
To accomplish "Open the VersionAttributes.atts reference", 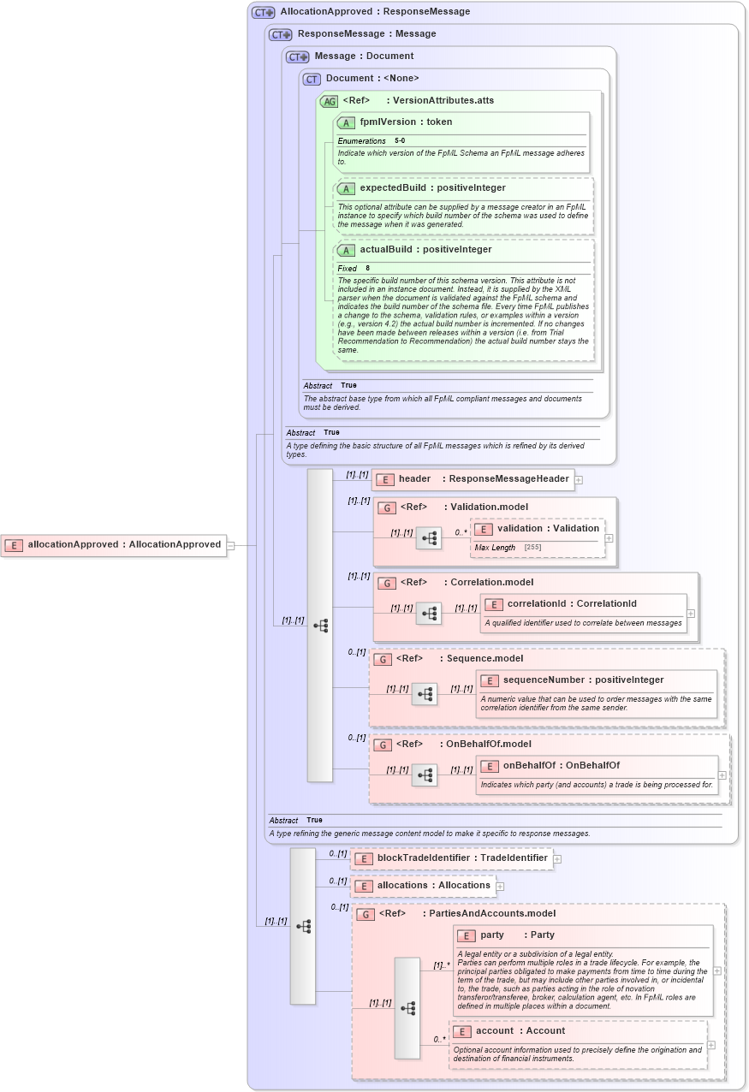I will pos(443,101).
